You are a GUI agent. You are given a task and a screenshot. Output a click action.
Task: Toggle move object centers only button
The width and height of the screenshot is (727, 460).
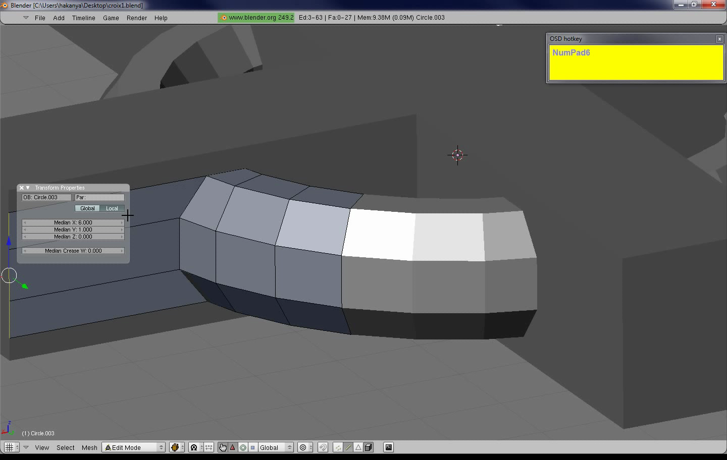pos(209,447)
